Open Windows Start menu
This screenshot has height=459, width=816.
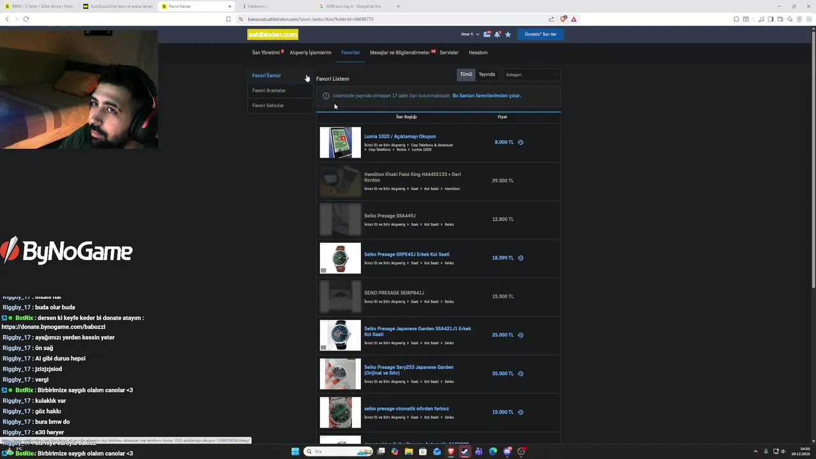295,451
